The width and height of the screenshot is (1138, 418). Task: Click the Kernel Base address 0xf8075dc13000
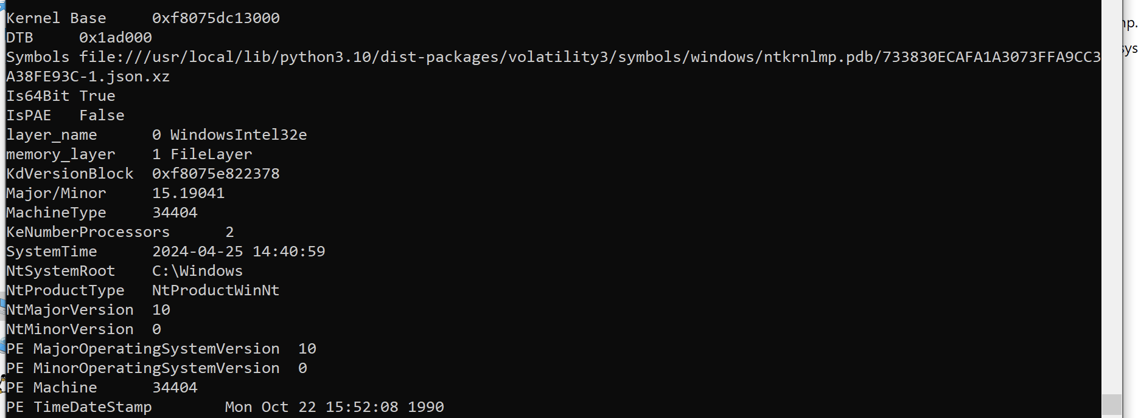pyautogui.click(x=216, y=18)
